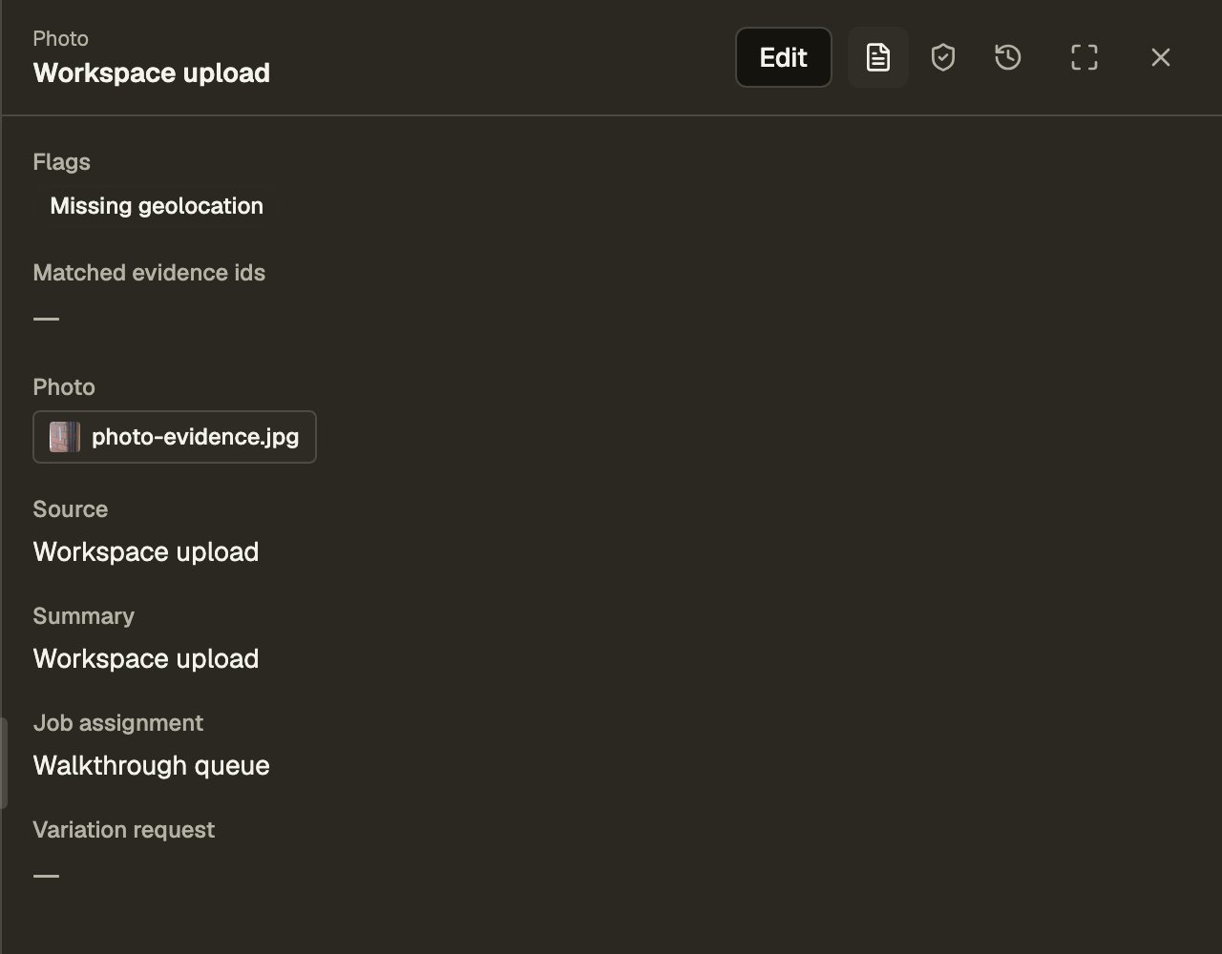Click the Variation request label
Image resolution: width=1222 pixels, height=954 pixels.
coord(124,830)
